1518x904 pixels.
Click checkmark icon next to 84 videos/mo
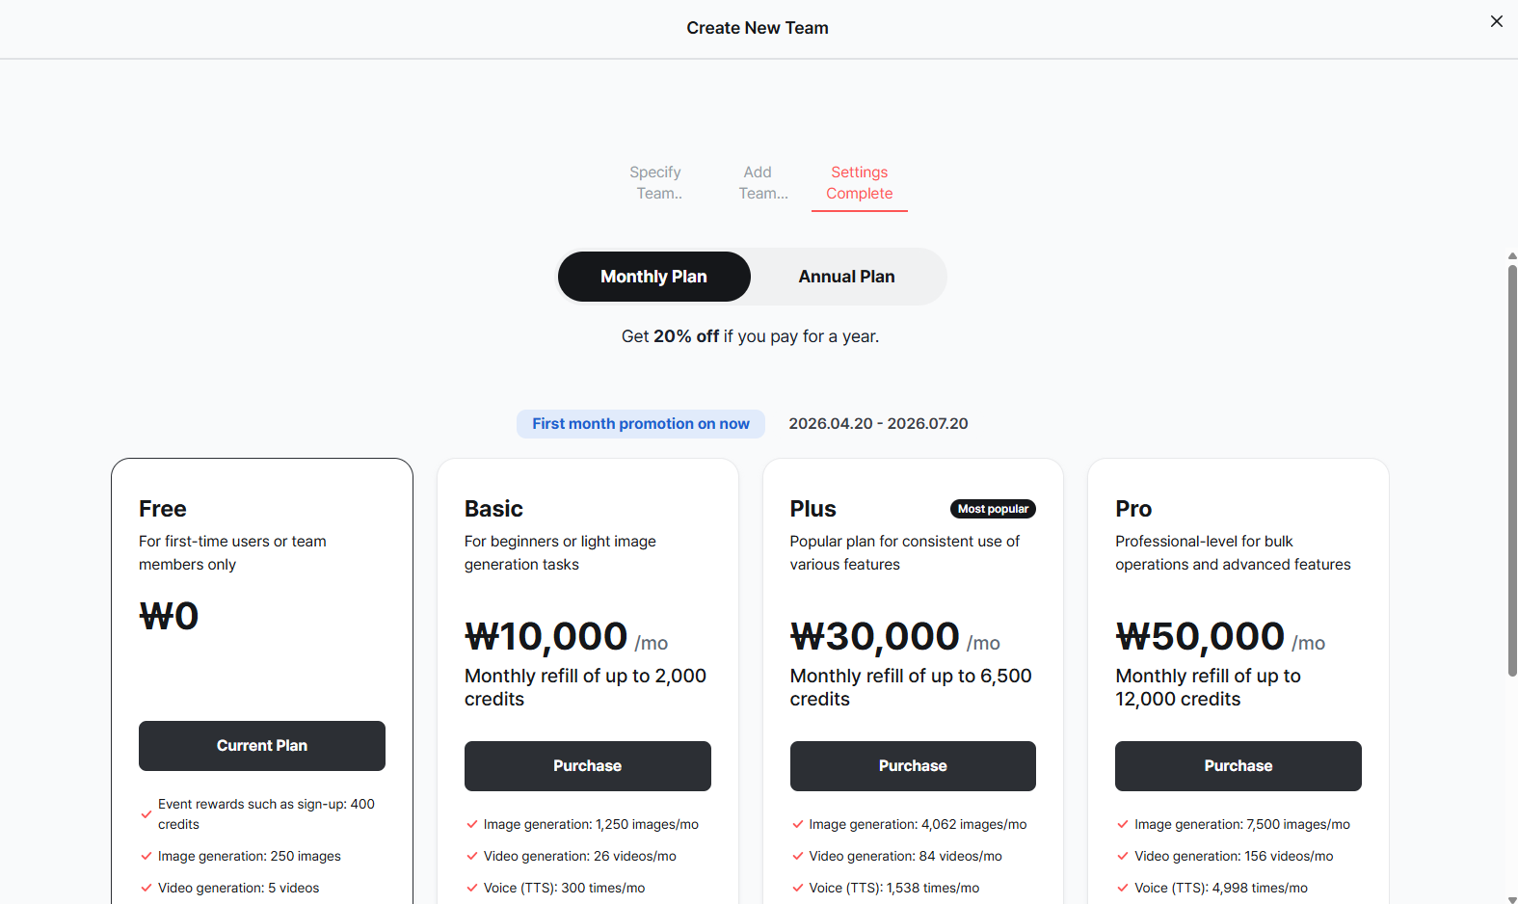(x=798, y=856)
